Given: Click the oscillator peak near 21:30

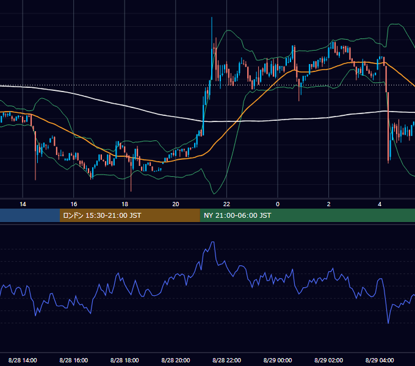Looking at the screenshot, I should 213,242.
